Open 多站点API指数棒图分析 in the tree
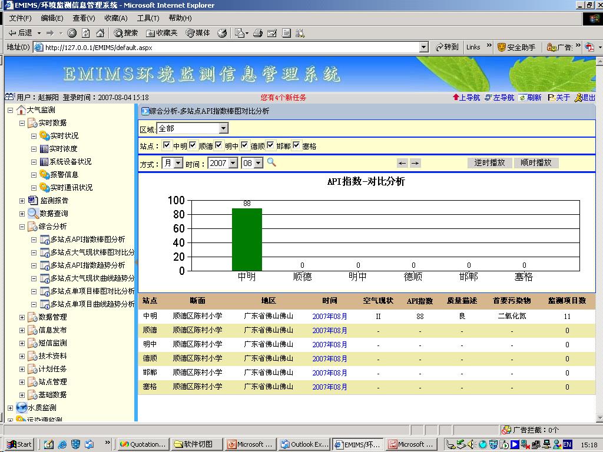This screenshot has height=452, width=603. 88,240
